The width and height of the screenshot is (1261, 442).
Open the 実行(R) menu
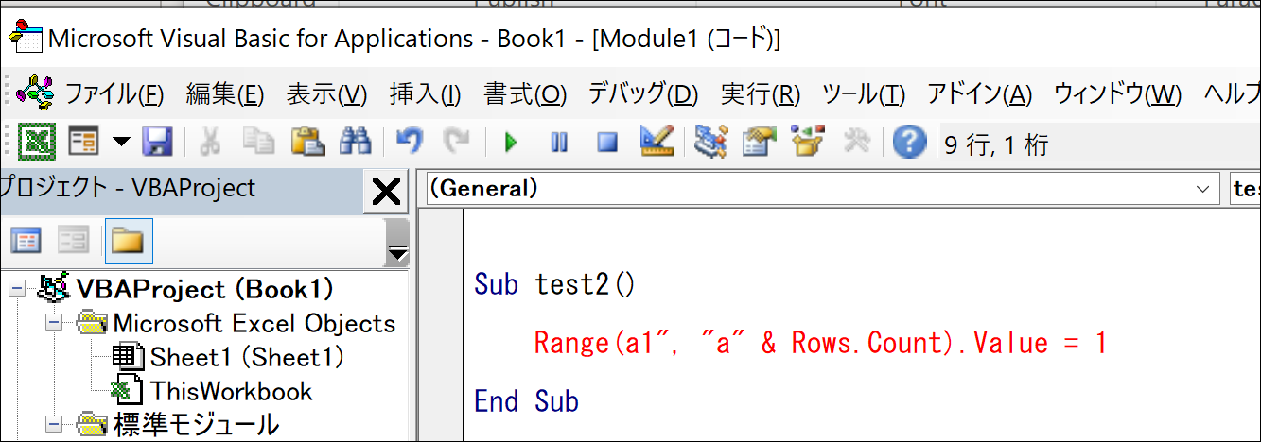761,93
